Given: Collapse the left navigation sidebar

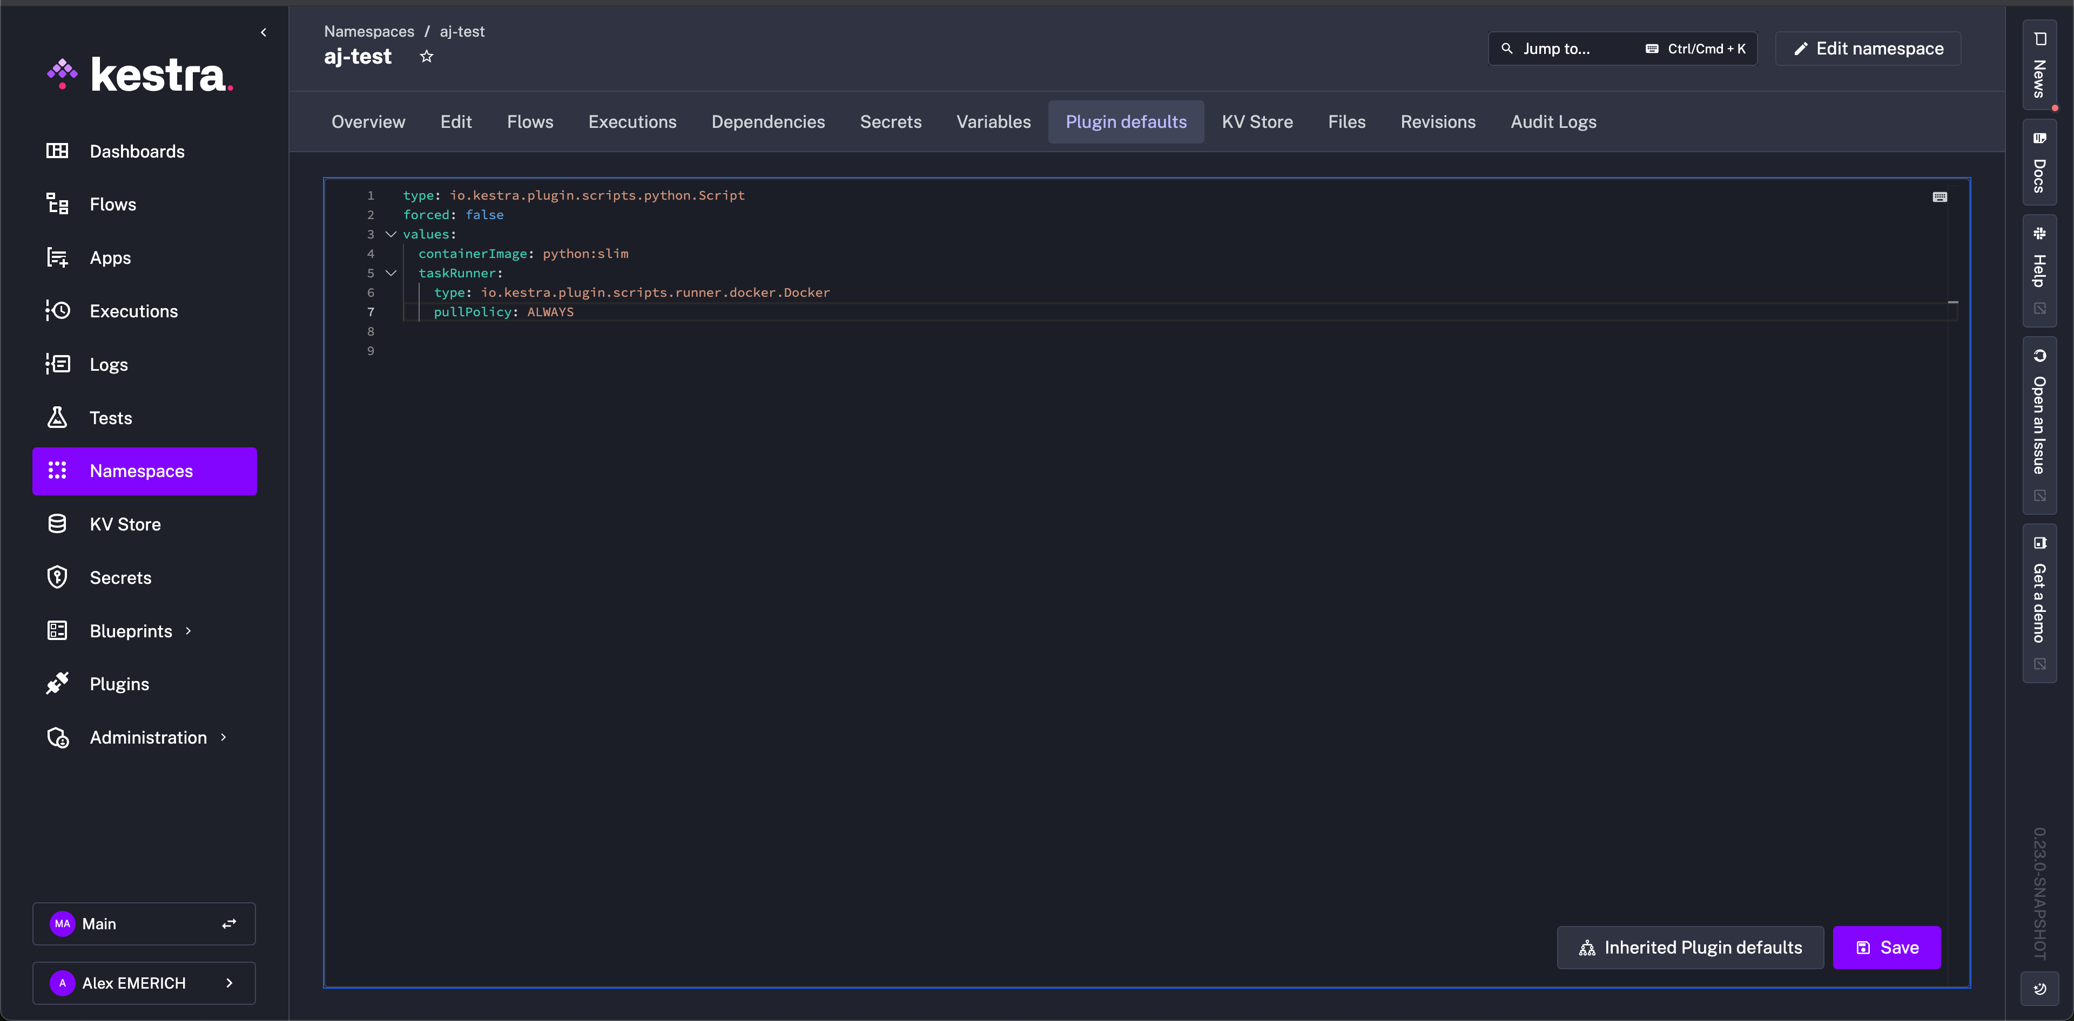Looking at the screenshot, I should 263,32.
